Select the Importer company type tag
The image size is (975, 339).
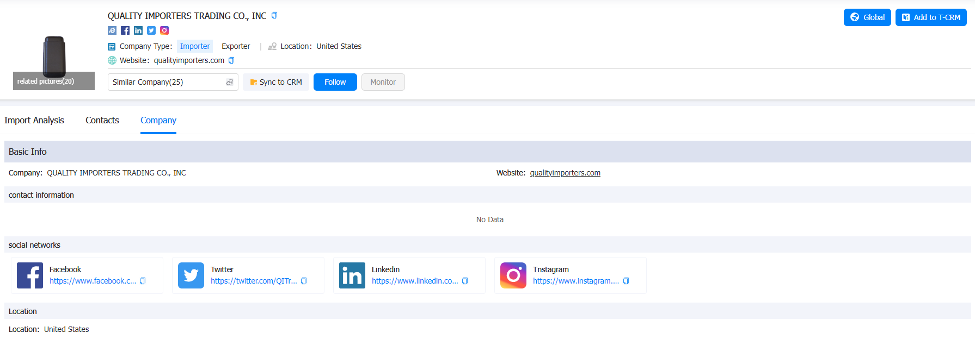point(195,46)
